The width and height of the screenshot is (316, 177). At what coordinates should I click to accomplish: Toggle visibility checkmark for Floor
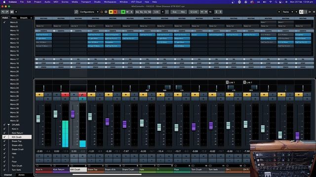[x=4, y=162]
